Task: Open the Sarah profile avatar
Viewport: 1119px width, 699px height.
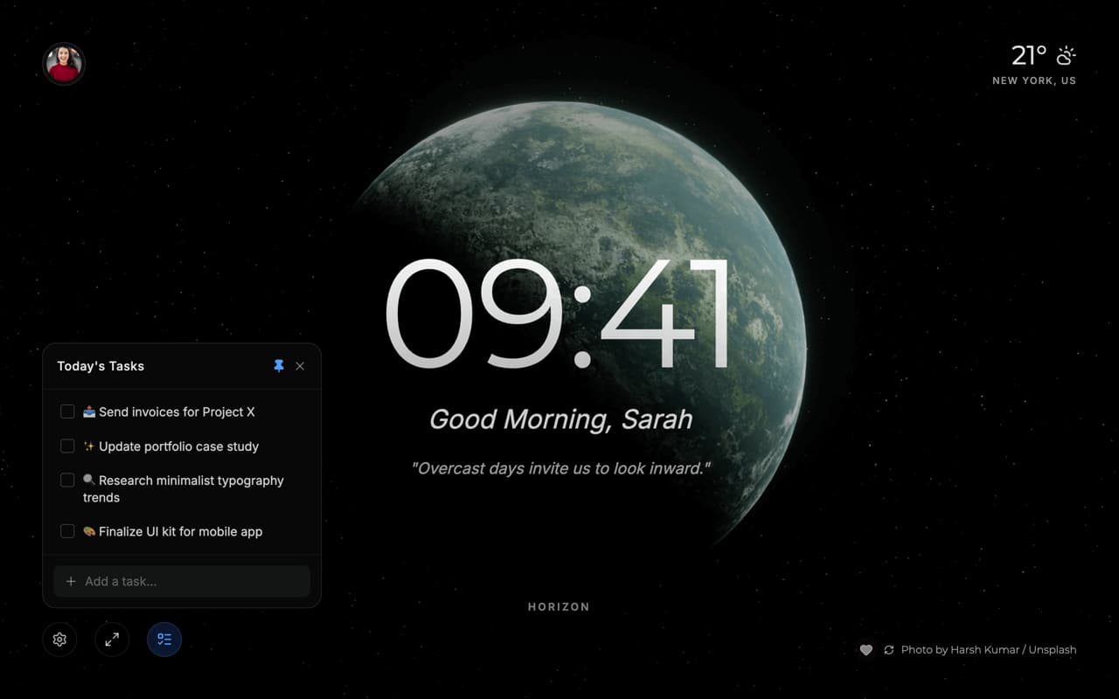Action: [64, 64]
